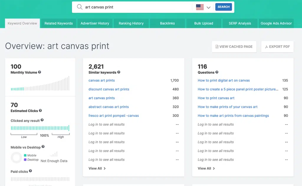Screen dimensions: 302x186
Task: Click the help icon beside Similar keywords
Action: pyautogui.click(x=119, y=72)
